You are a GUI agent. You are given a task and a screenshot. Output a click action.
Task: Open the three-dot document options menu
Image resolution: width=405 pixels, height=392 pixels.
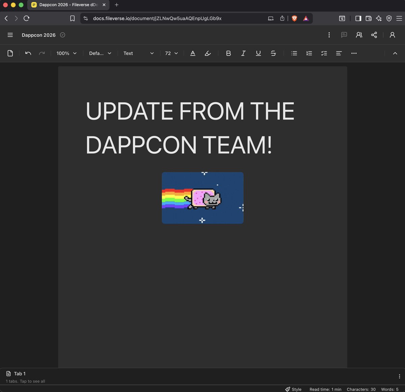coord(329,35)
